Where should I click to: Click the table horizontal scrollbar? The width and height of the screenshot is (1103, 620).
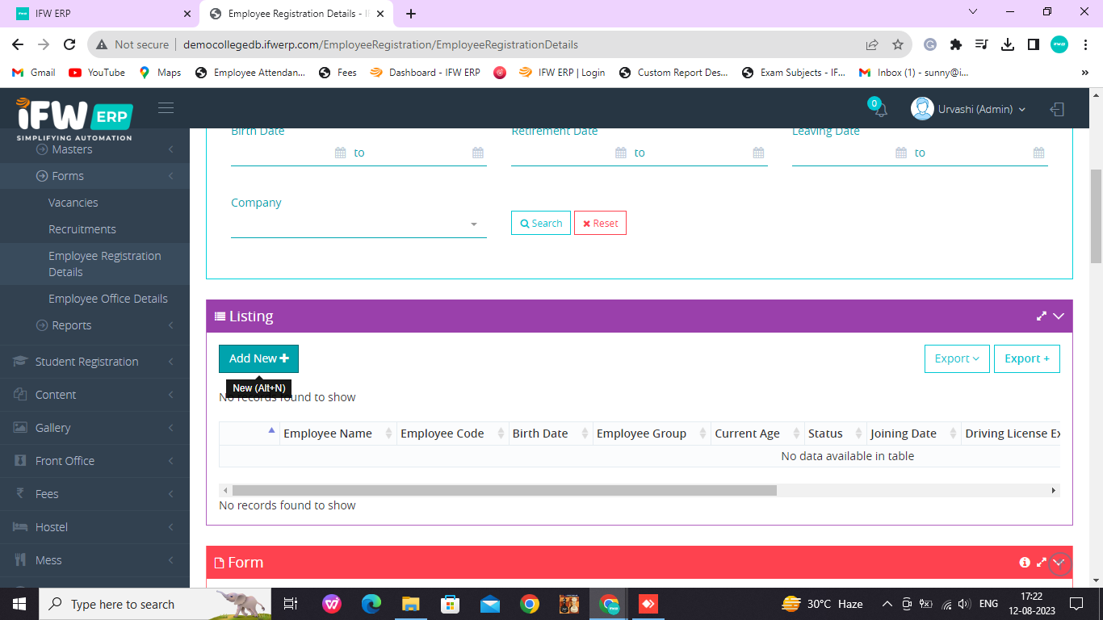coord(504,490)
